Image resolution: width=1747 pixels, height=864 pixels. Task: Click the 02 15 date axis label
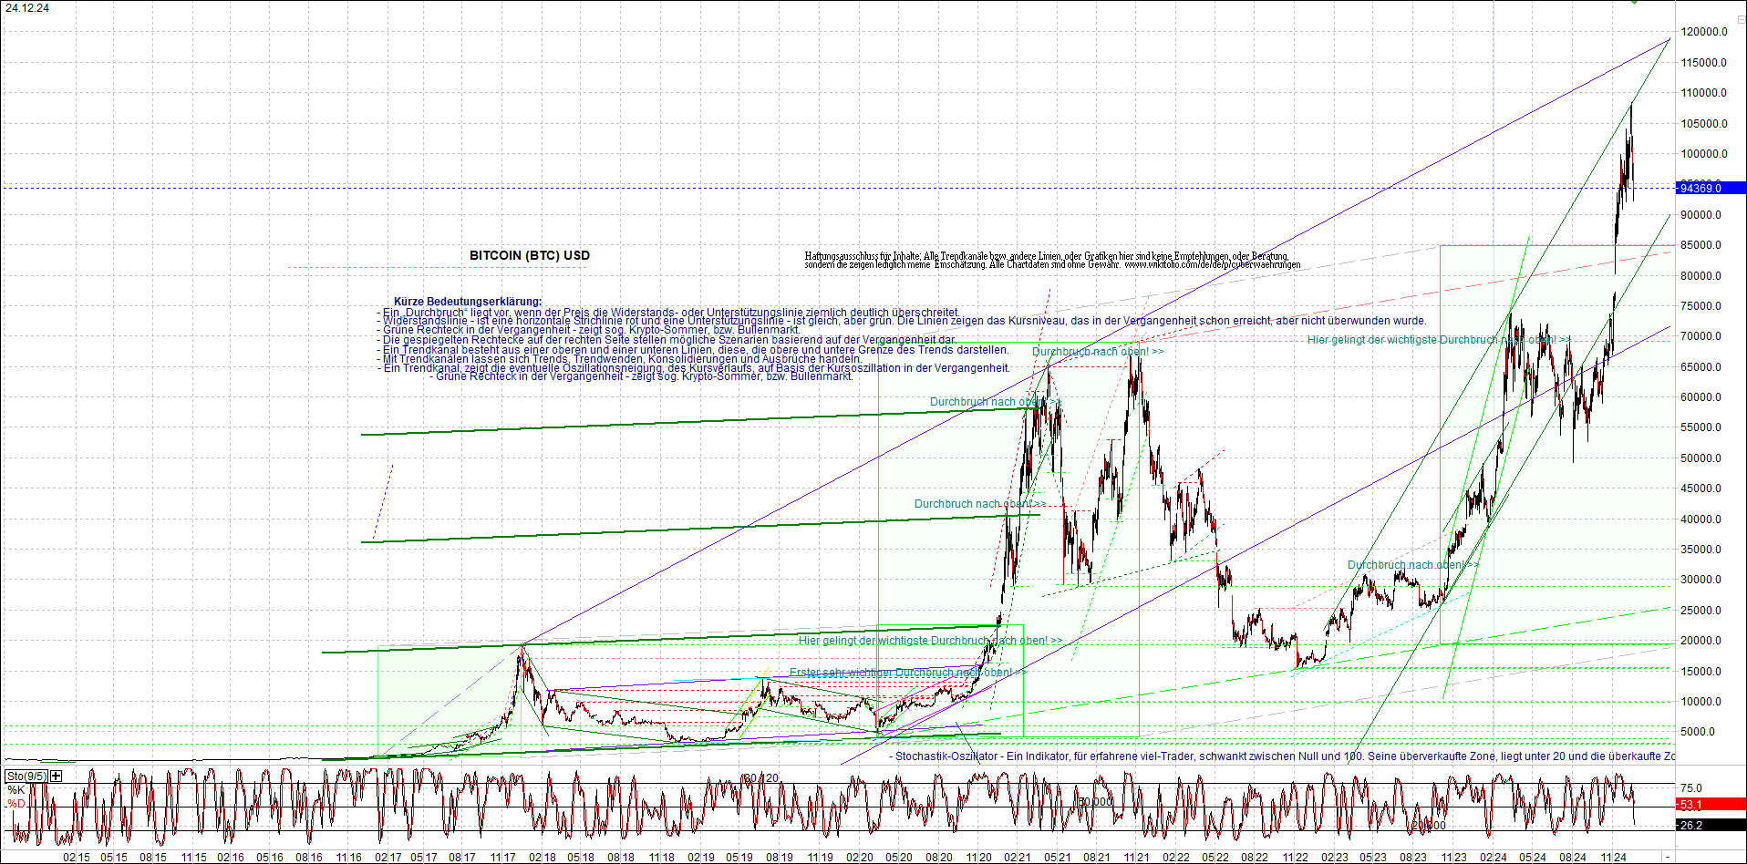(x=77, y=857)
